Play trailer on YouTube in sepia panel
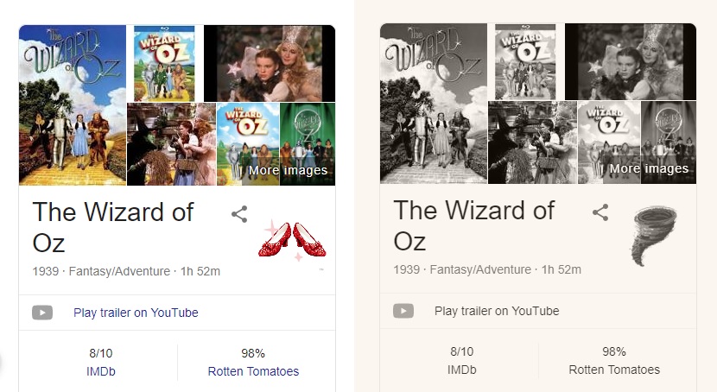Viewport: 717px width, 392px height. click(x=497, y=311)
